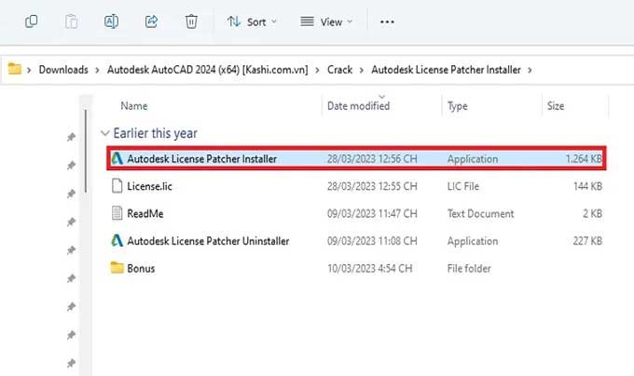Viewport: 634px width, 376px height.
Task: Click the folder icon in address bar
Action: point(15,69)
